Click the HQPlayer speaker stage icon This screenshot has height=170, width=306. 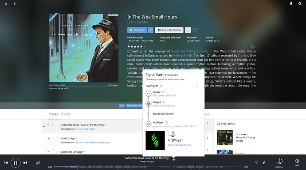coord(149,124)
